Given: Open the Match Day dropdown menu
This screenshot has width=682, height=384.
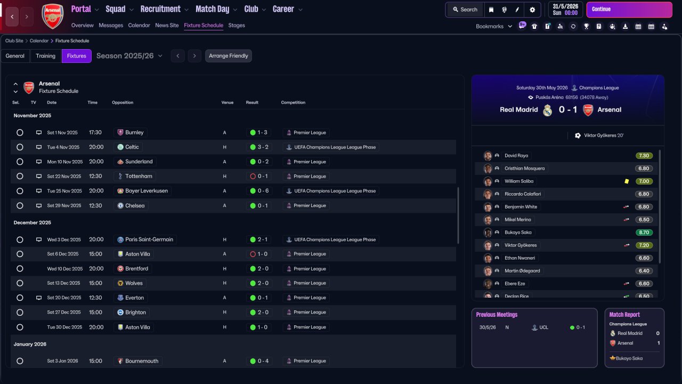Looking at the screenshot, I should tap(216, 9).
